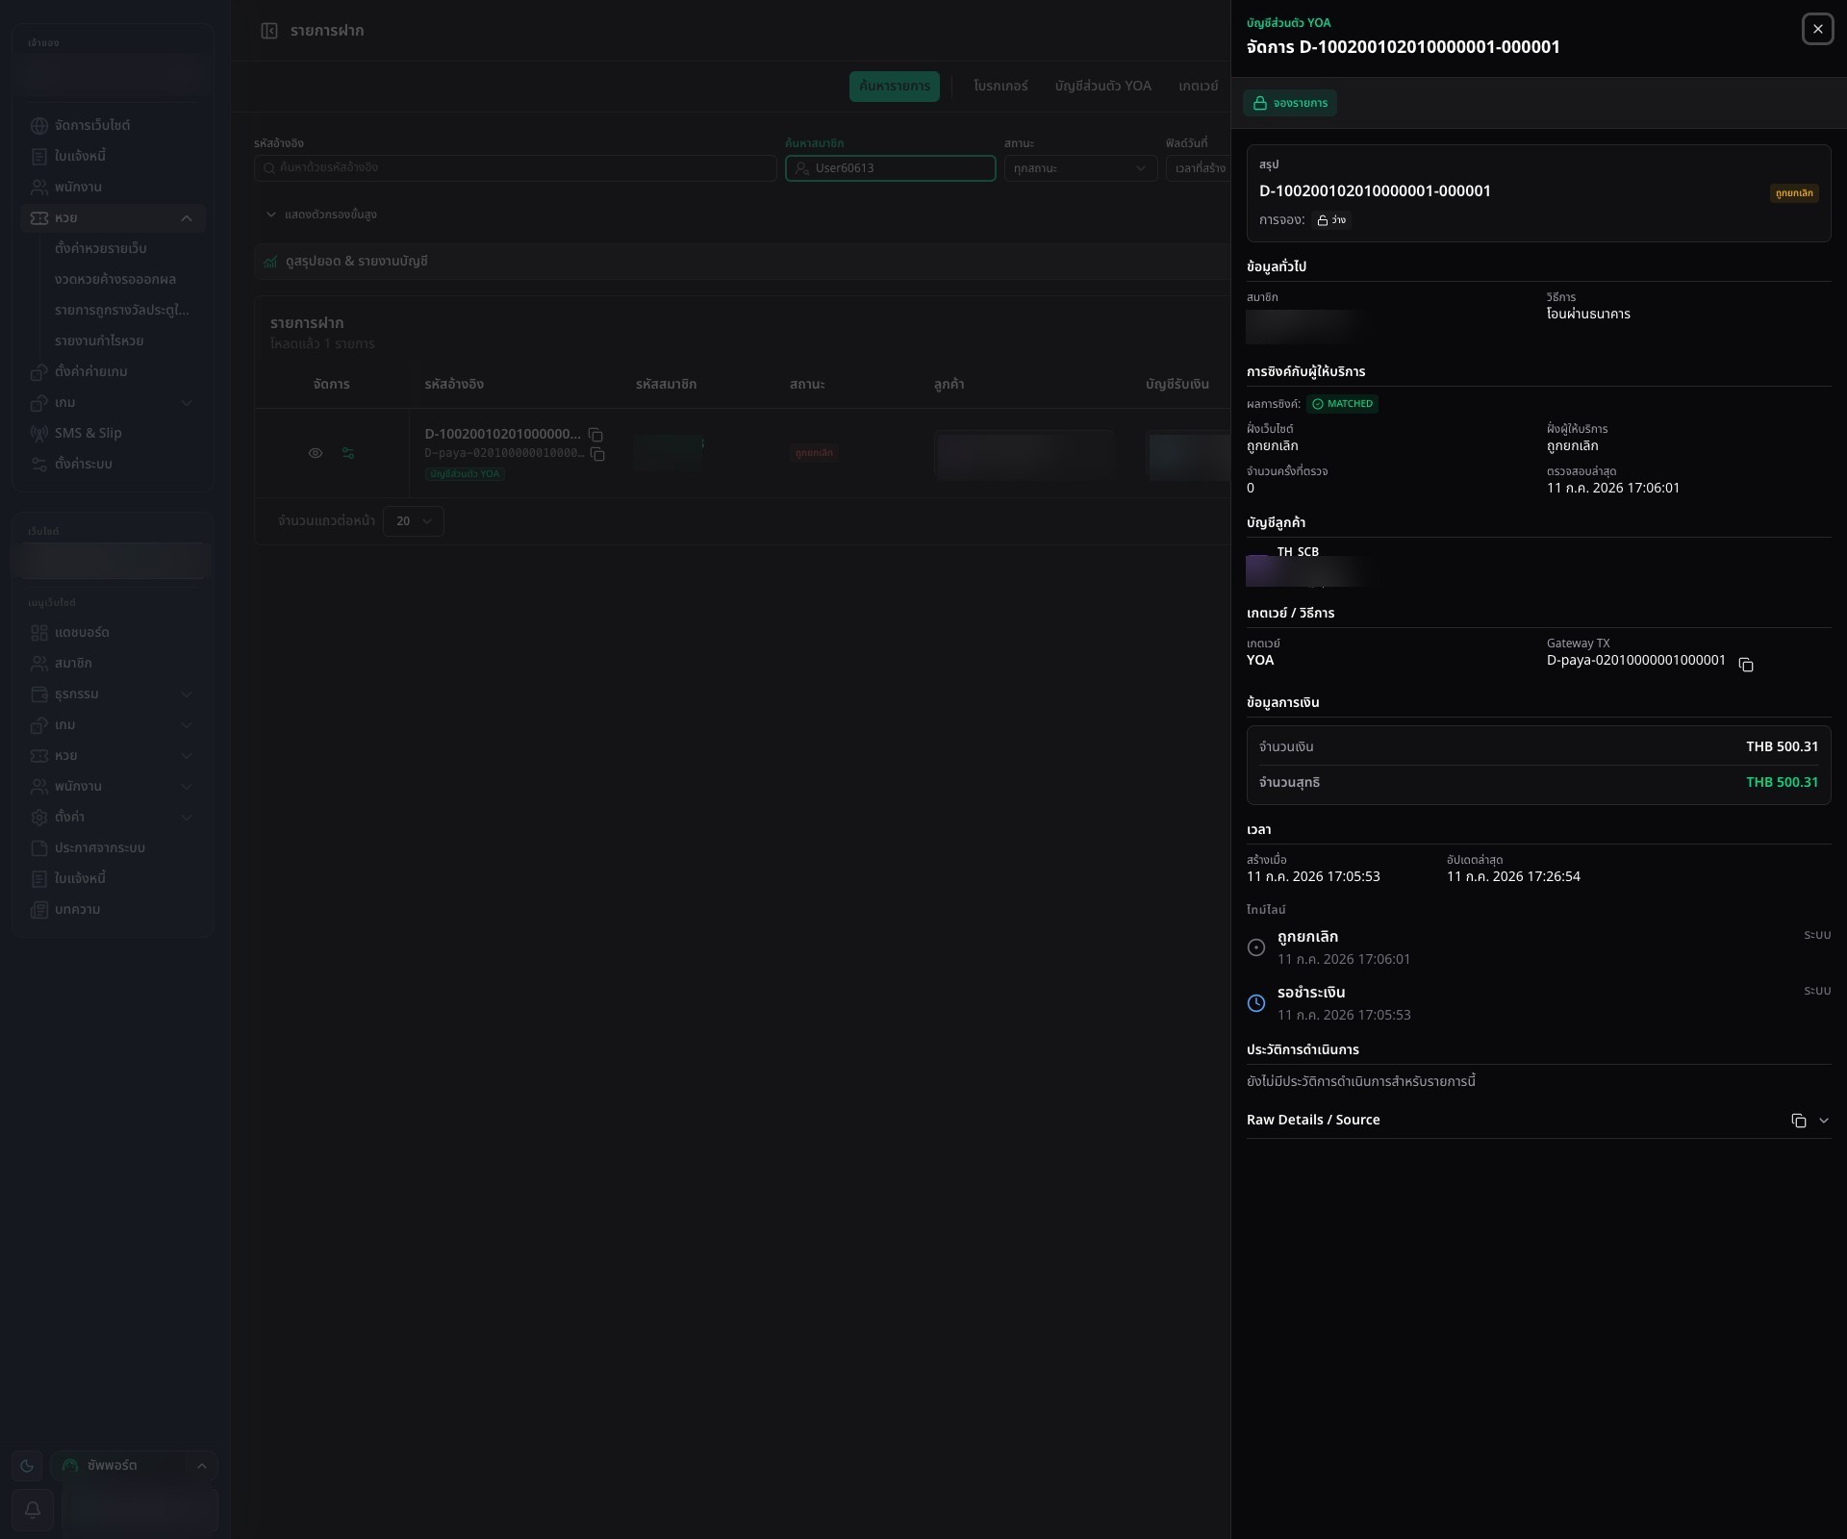Click the member search field with User60613
1847x1539 pixels.
890,168
